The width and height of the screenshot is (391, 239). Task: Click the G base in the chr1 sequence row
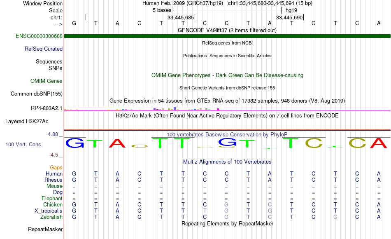click(74, 23)
